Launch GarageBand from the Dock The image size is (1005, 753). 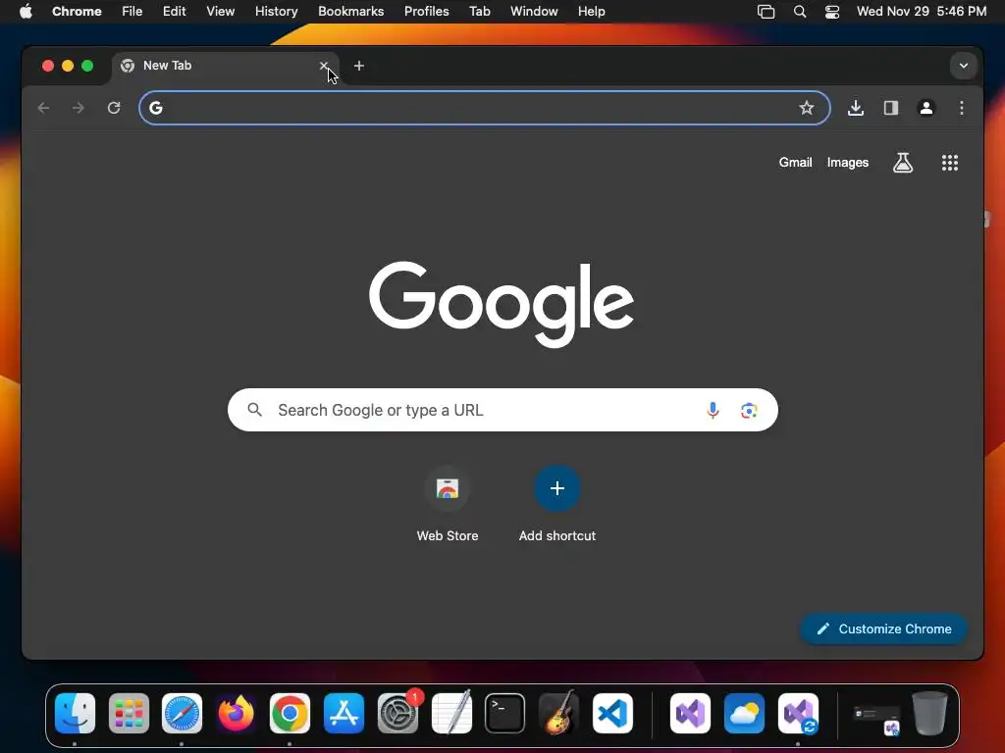[x=558, y=714]
